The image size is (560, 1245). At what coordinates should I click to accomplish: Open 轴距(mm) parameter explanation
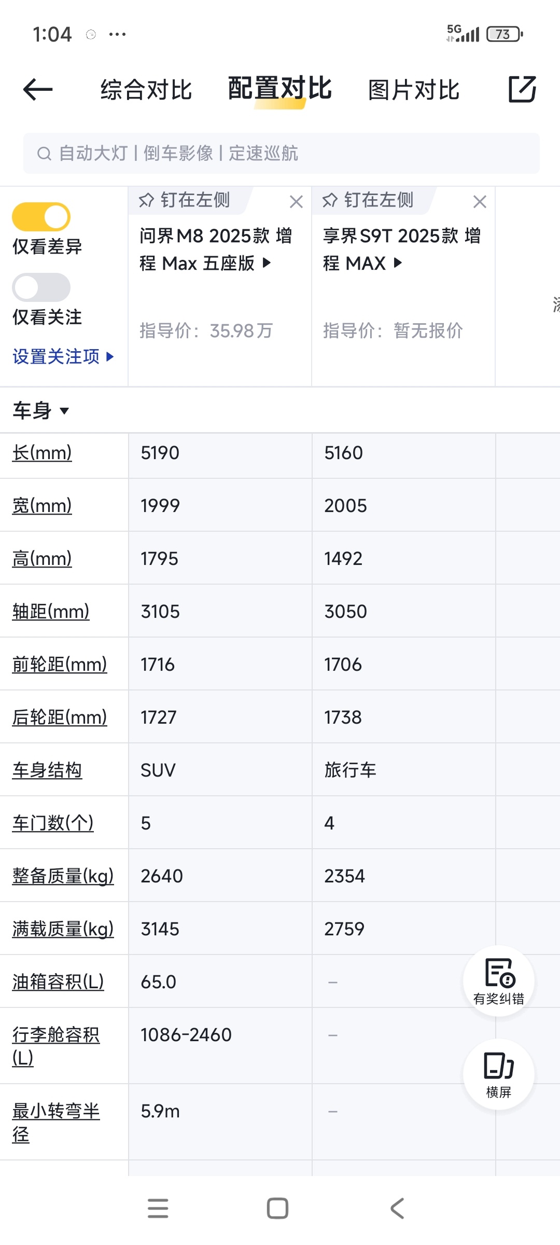coord(51,612)
